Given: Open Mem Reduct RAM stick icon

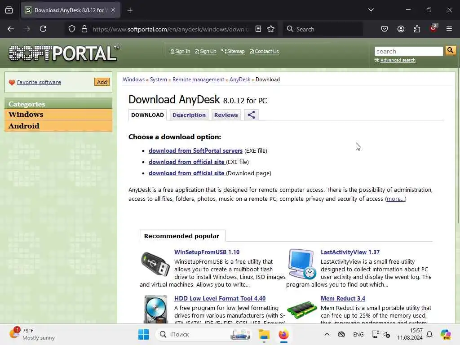Looking at the screenshot, I should point(302,310).
